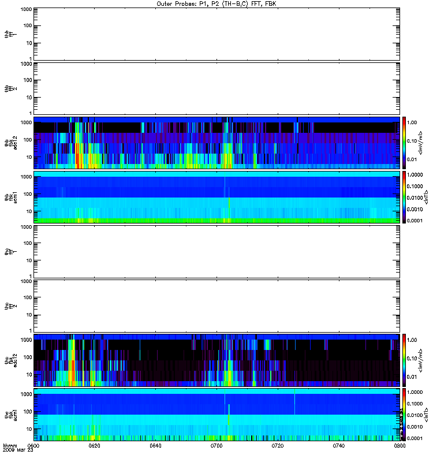The height and width of the screenshot is (462, 433).
Task: Click the empty thb fff 2 panel
Action: point(216,88)
